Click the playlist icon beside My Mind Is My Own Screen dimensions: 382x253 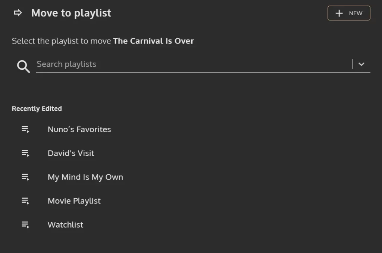click(x=25, y=177)
